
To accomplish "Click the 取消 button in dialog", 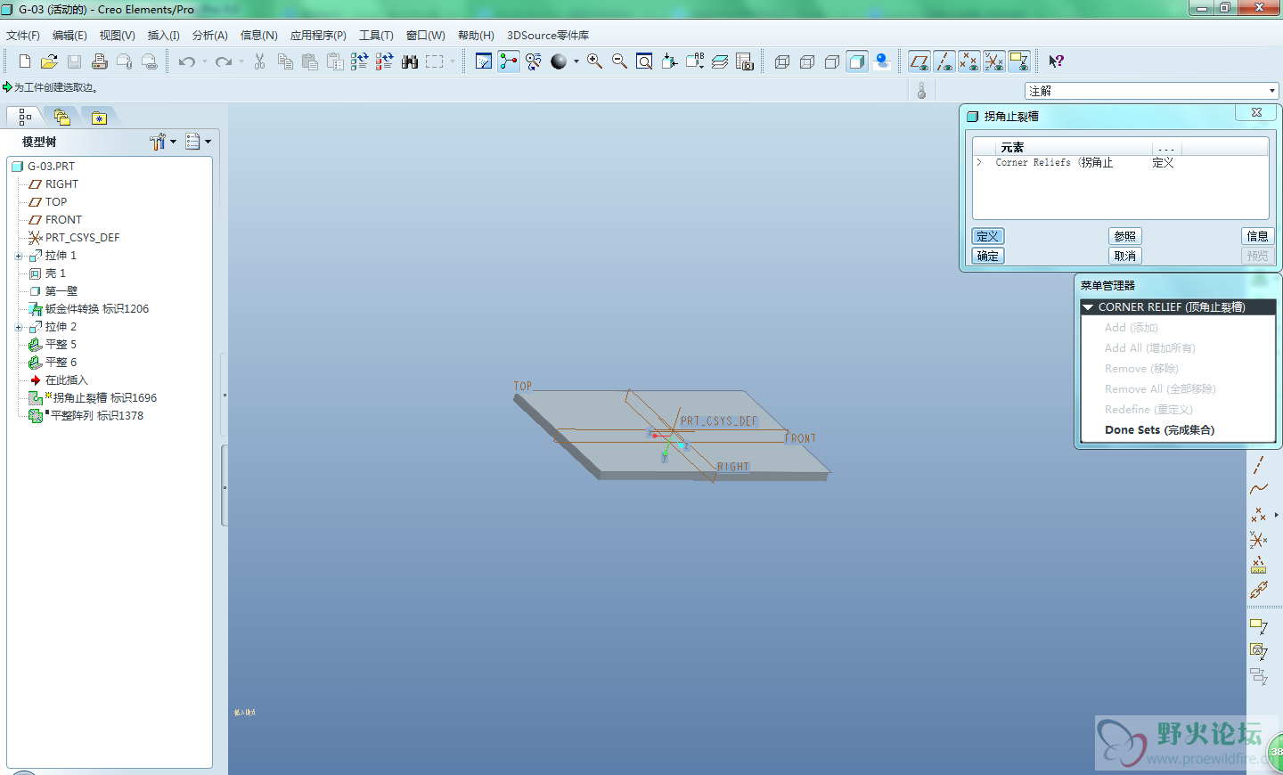I will pyautogui.click(x=1124, y=256).
